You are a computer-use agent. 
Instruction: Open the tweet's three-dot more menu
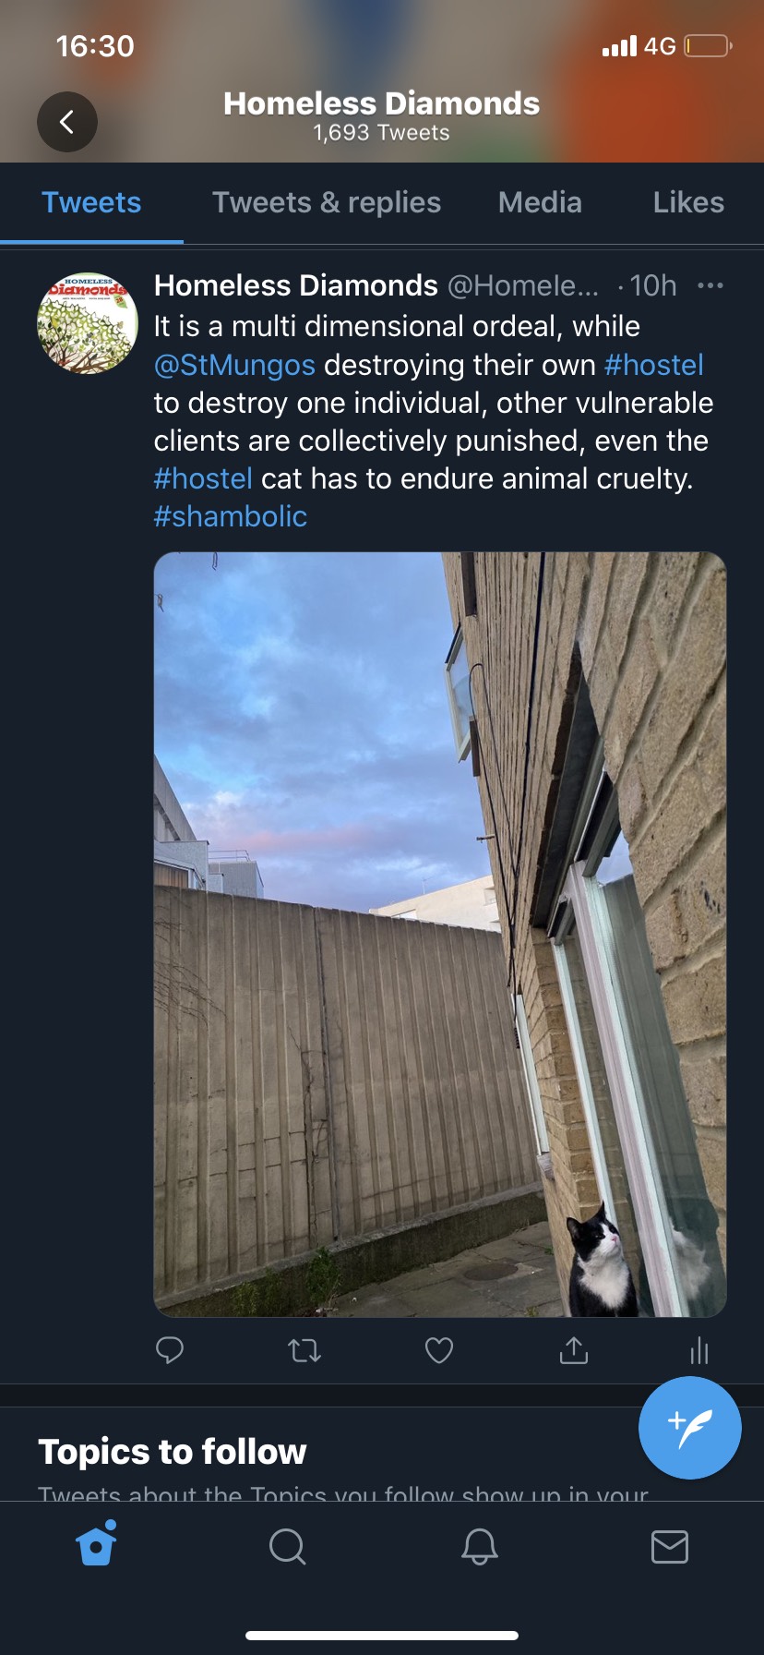coord(710,286)
